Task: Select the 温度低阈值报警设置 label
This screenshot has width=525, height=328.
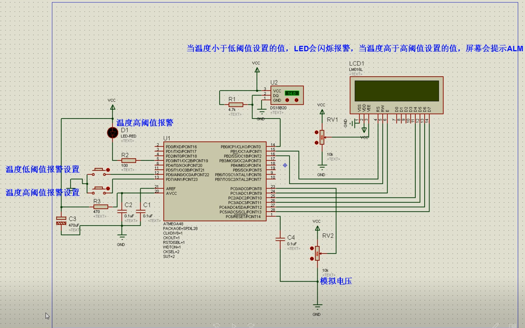Action: tap(43, 169)
